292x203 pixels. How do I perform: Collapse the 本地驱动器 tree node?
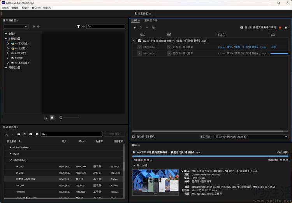coord(6,39)
